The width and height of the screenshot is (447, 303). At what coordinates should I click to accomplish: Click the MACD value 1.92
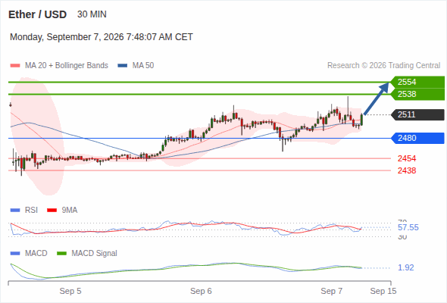click(x=405, y=267)
